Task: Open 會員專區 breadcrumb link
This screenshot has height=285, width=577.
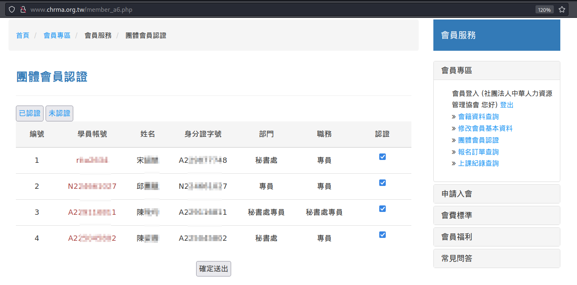Action: (57, 35)
